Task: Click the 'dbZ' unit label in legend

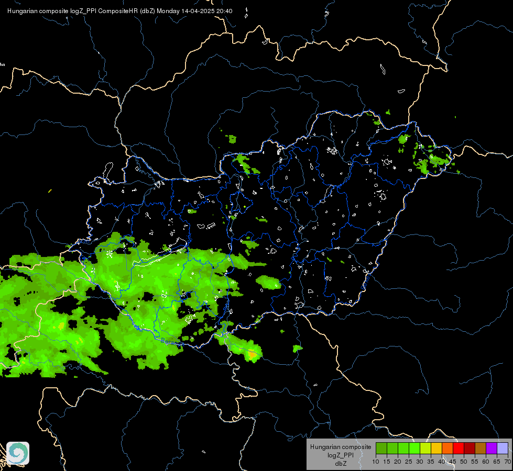Action: 341,464
